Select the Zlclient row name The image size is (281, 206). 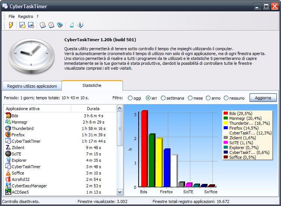point(18,148)
